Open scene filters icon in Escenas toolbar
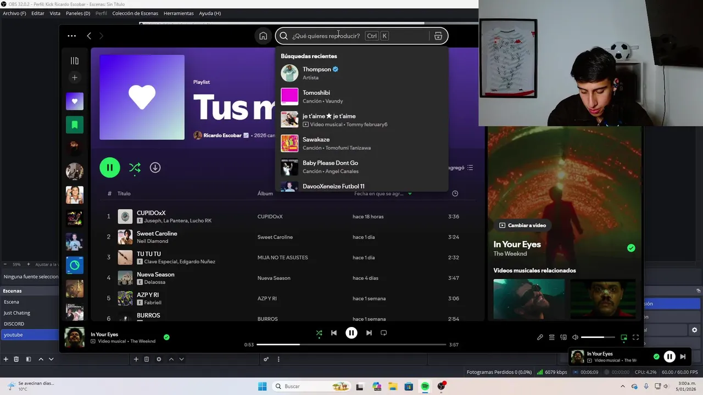703x395 pixels. (29, 359)
